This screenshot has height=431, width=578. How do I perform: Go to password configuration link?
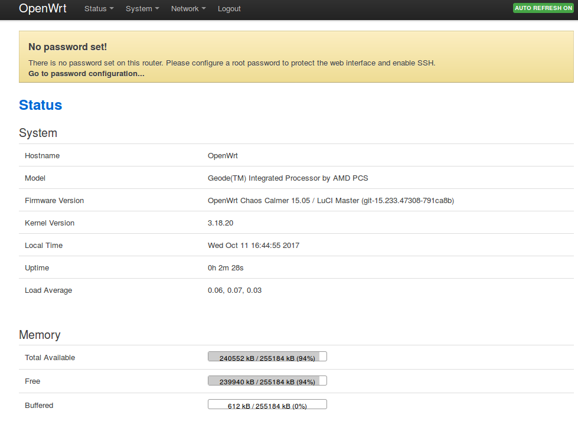(86, 74)
